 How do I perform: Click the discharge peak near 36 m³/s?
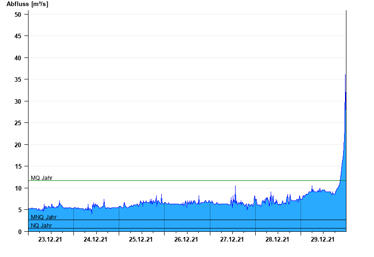[x=345, y=75]
